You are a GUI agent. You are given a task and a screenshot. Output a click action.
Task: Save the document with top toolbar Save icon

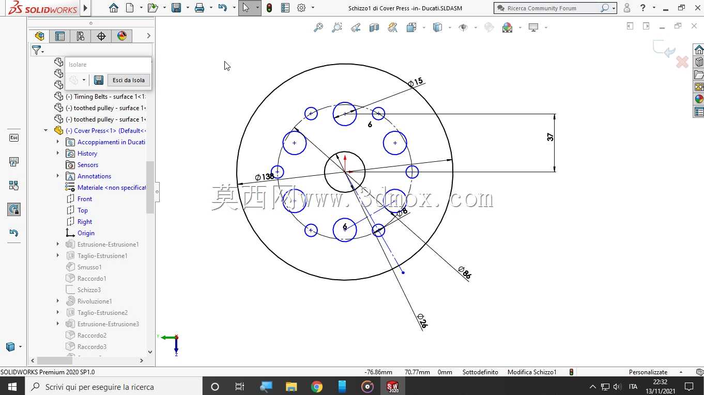176,8
